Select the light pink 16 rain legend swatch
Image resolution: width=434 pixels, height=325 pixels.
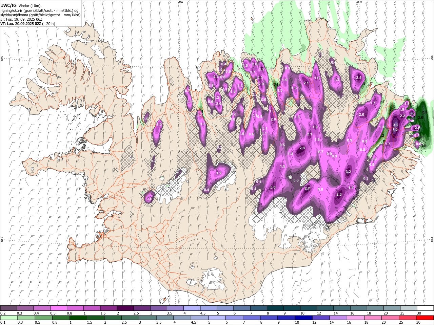(355, 318)
